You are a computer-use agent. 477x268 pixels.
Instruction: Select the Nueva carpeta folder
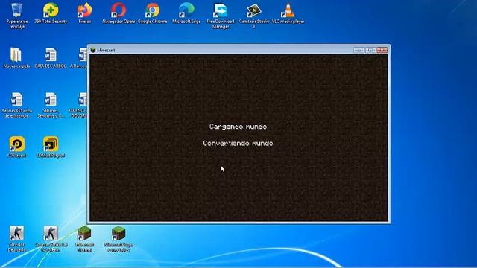pos(16,58)
